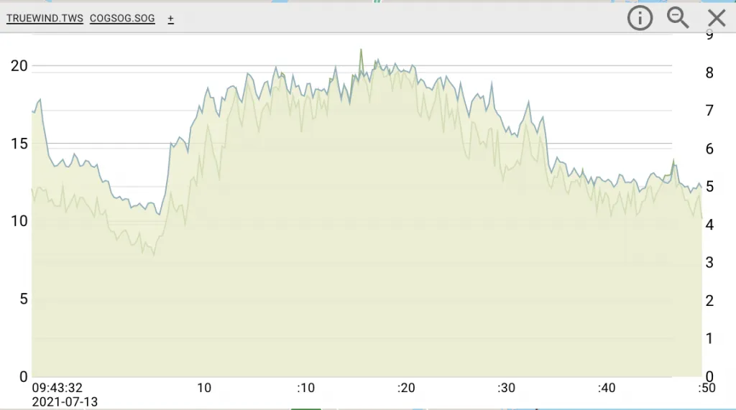
Task: Click the 8 label on right axis
Action: (x=710, y=73)
